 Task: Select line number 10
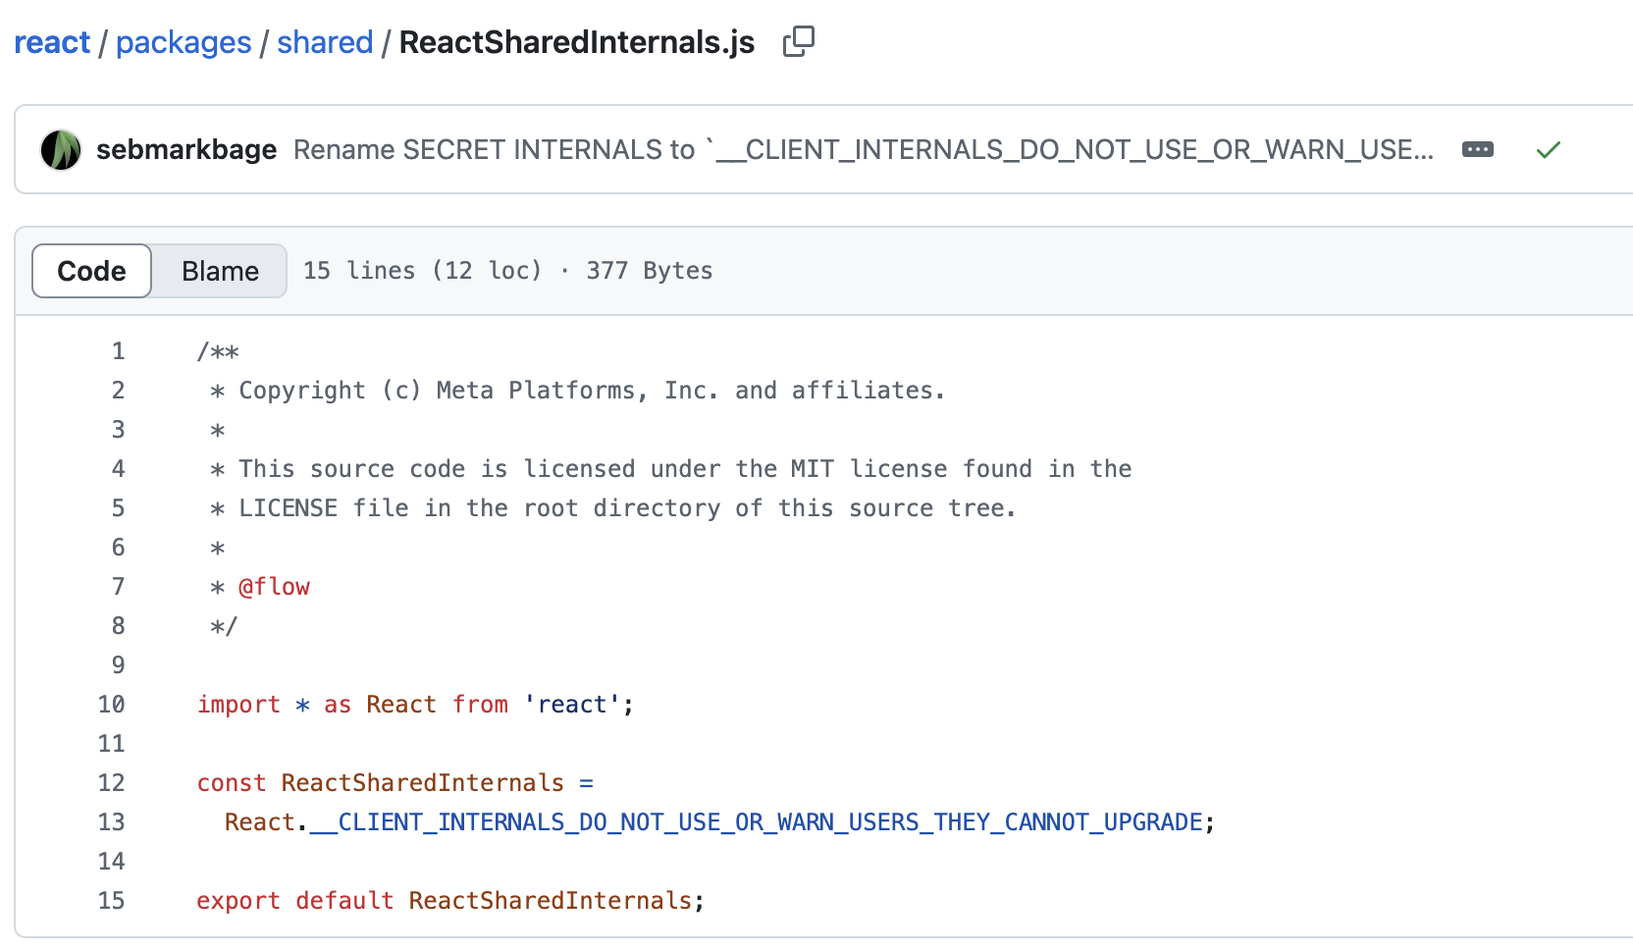[111, 705]
